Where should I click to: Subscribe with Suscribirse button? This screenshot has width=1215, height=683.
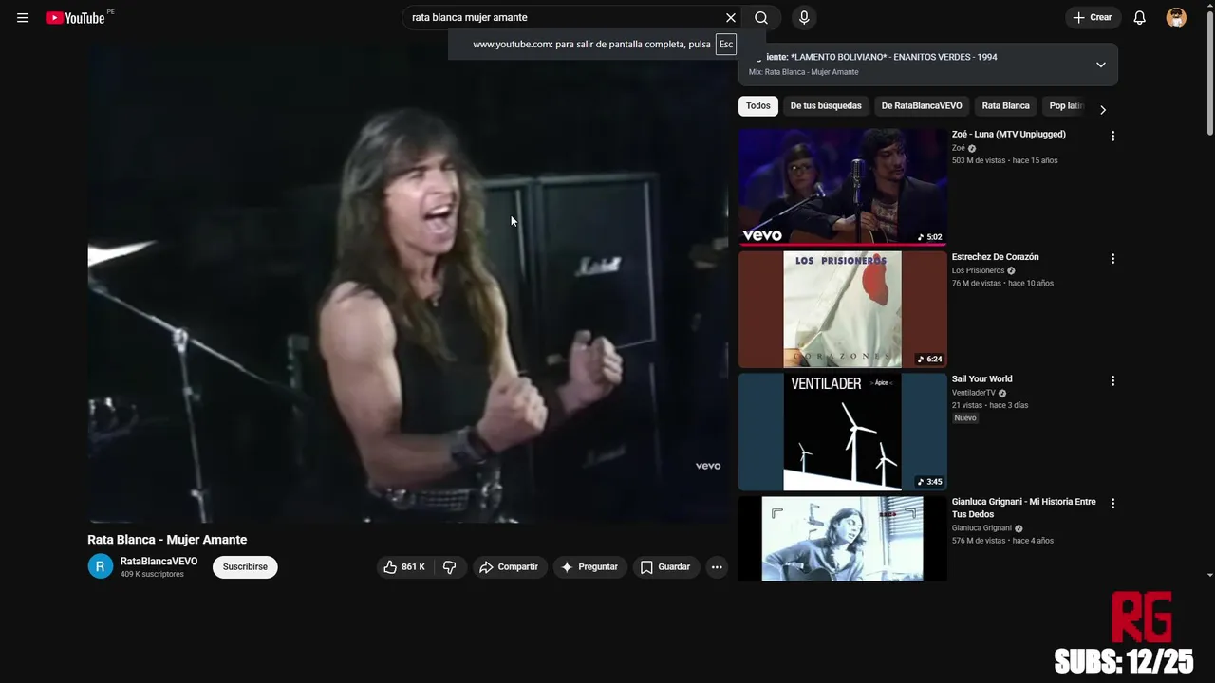click(x=245, y=567)
